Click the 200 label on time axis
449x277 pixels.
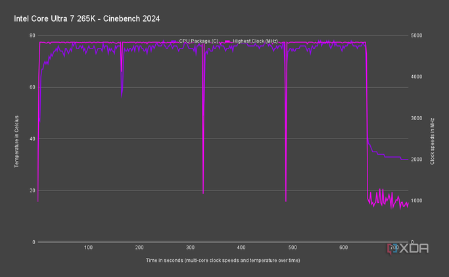[139, 247]
